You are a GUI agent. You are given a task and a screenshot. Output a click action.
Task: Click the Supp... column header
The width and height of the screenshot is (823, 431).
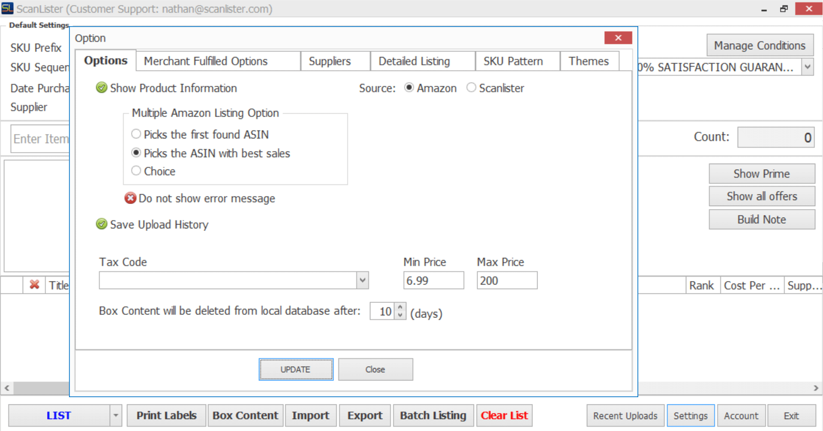coord(804,285)
